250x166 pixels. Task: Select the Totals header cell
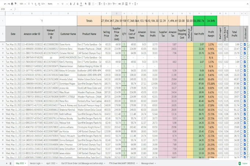(x=89, y=21)
